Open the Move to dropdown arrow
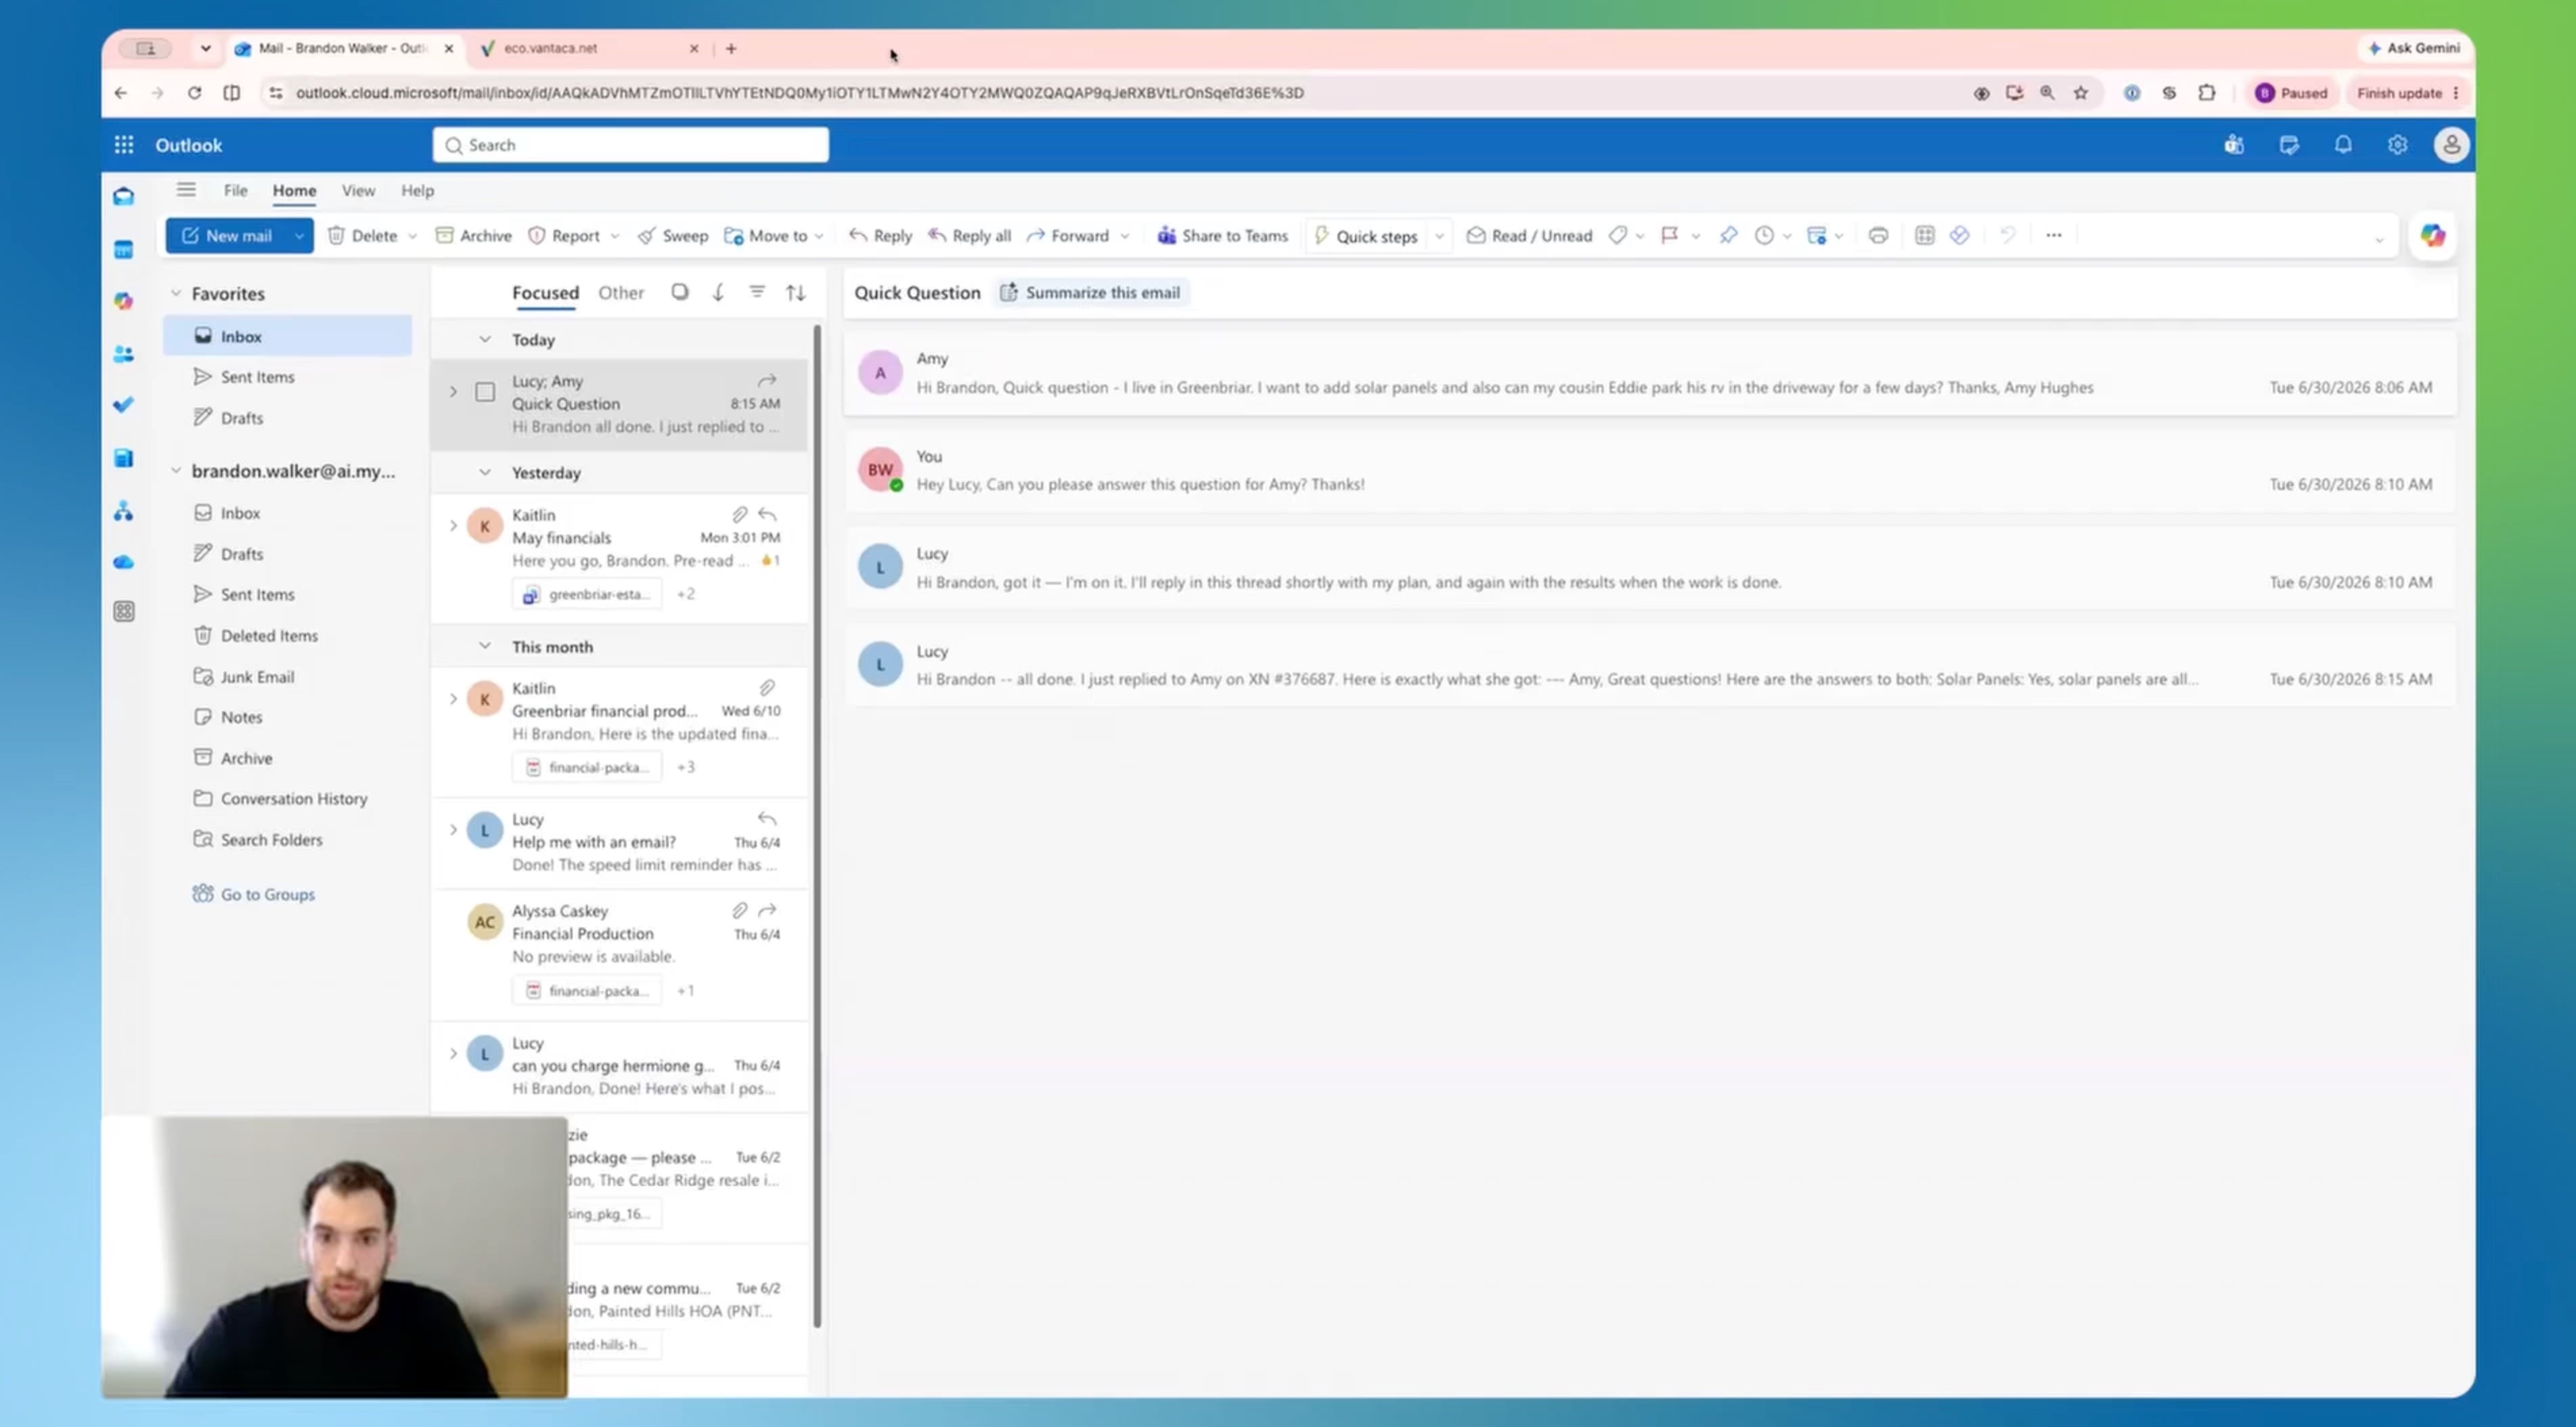Viewport: 2576px width, 1427px height. coord(819,237)
